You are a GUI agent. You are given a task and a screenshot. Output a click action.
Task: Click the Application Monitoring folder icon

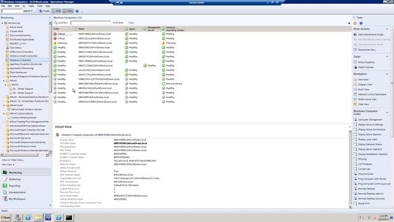[x=7, y=68]
